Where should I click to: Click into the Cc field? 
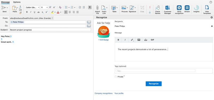point(48,26)
